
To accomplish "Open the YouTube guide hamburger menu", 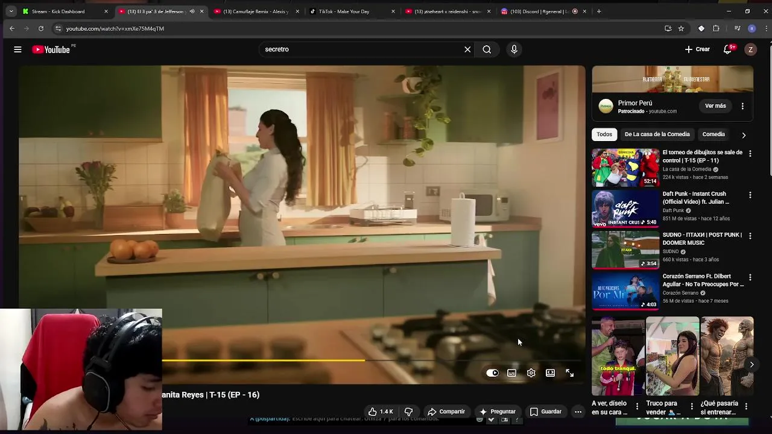I will pos(17,49).
